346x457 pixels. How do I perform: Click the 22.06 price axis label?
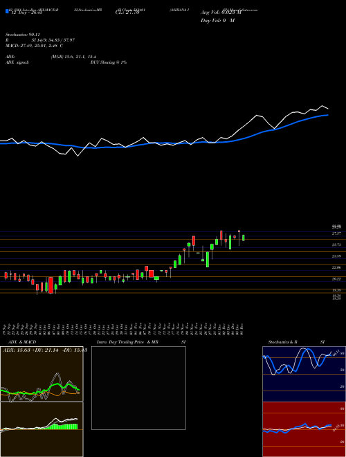click(336, 267)
